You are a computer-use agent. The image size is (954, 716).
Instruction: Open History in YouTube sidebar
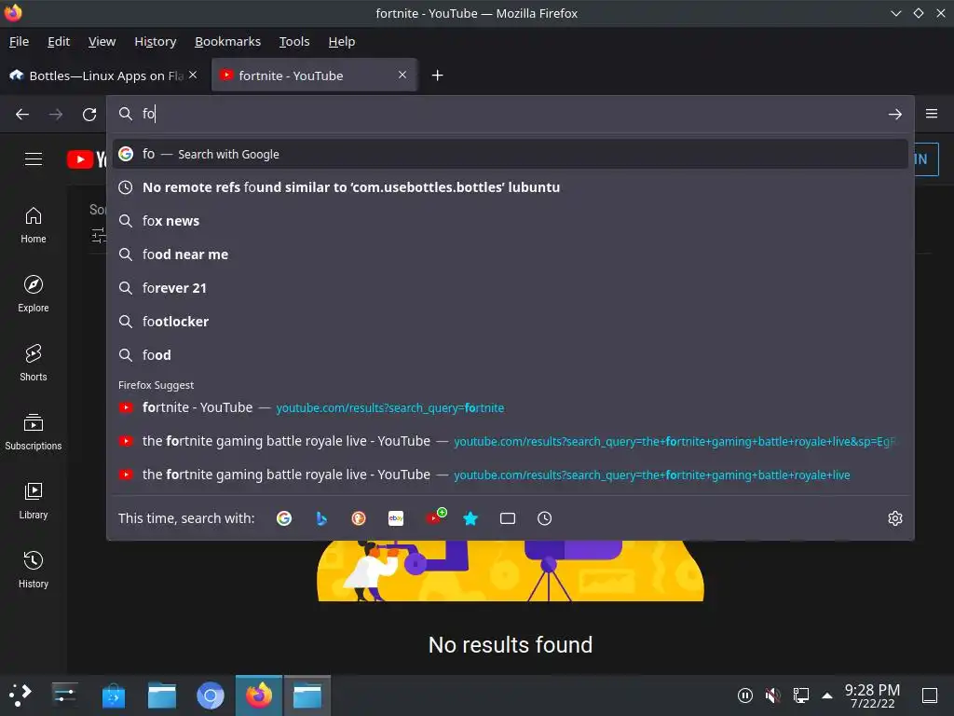point(34,570)
